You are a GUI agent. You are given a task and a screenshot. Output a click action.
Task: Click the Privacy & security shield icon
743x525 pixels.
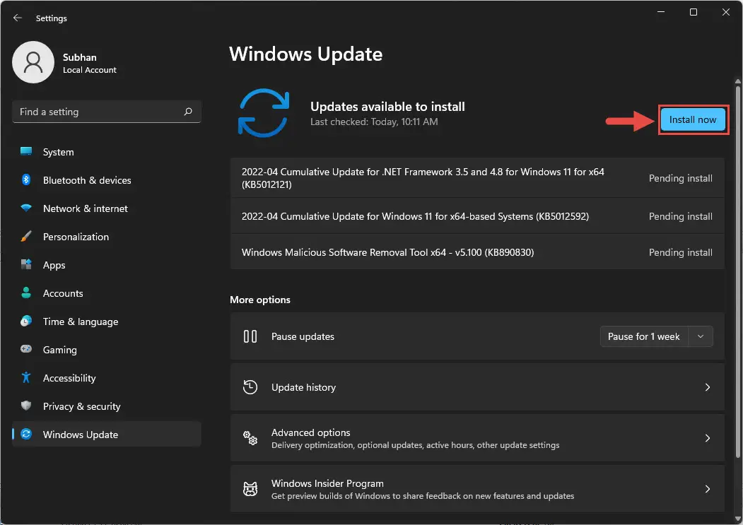pos(26,406)
